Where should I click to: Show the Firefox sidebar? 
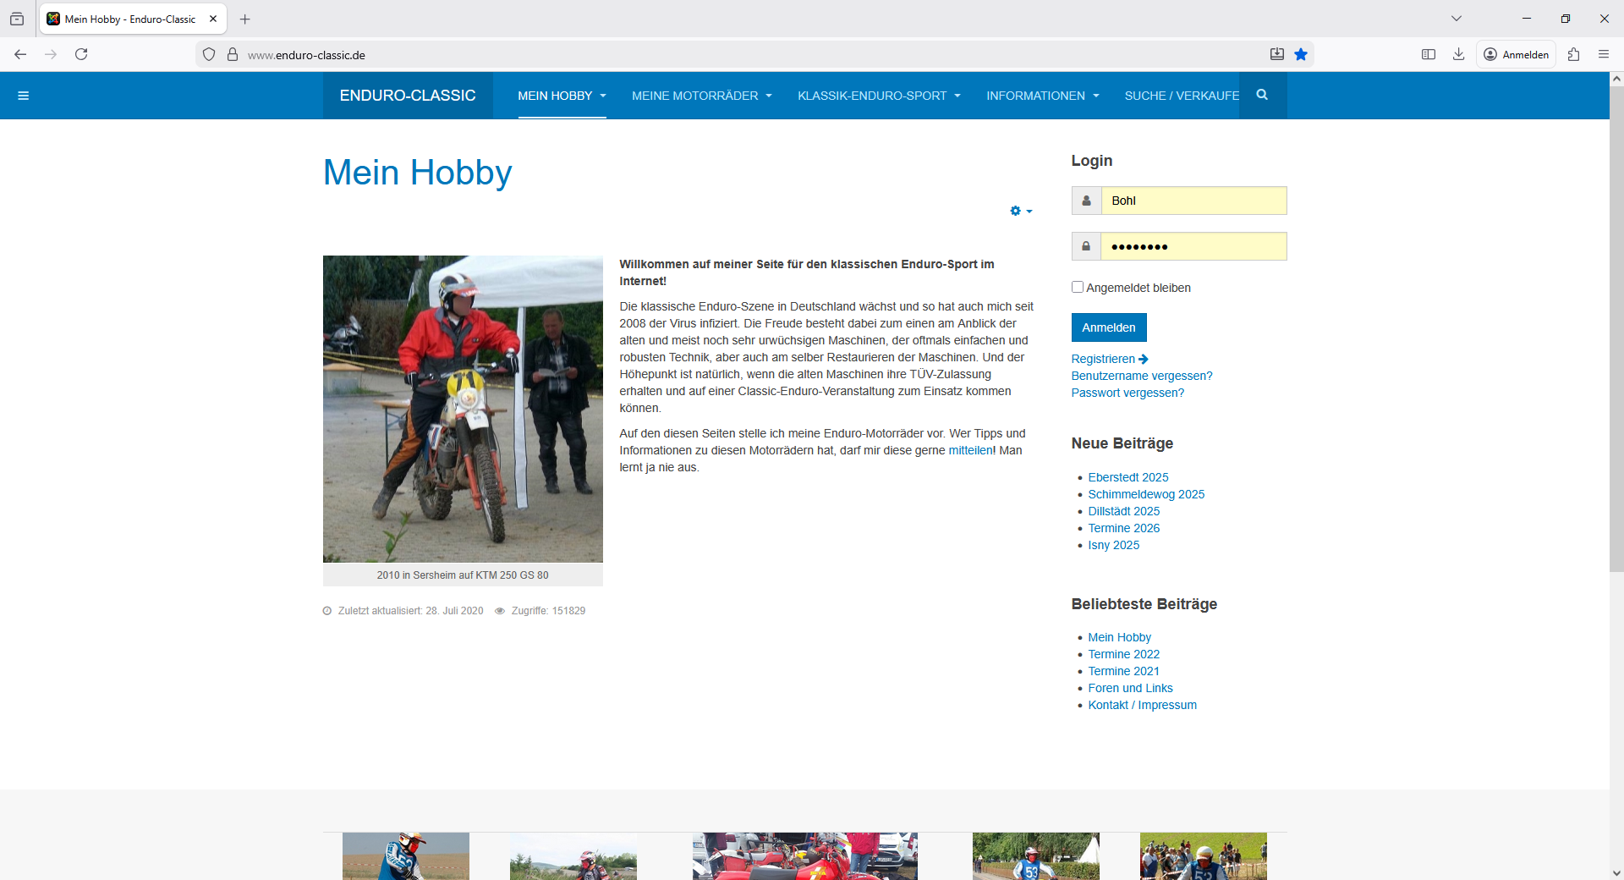pos(1429,54)
